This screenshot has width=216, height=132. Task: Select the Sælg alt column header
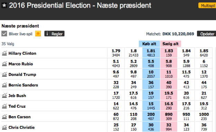(170, 44)
